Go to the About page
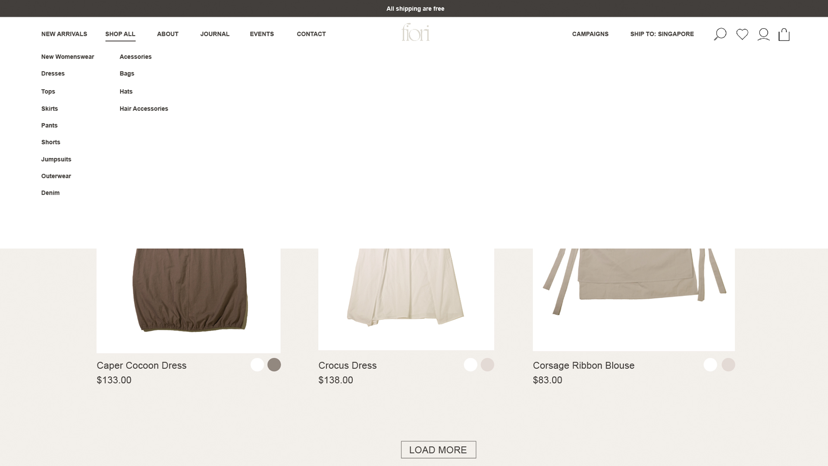Viewport: 828px width, 466px height. coord(168,34)
